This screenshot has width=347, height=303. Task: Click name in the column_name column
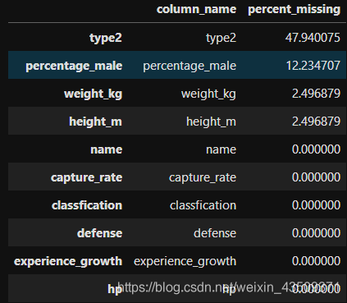(221, 149)
